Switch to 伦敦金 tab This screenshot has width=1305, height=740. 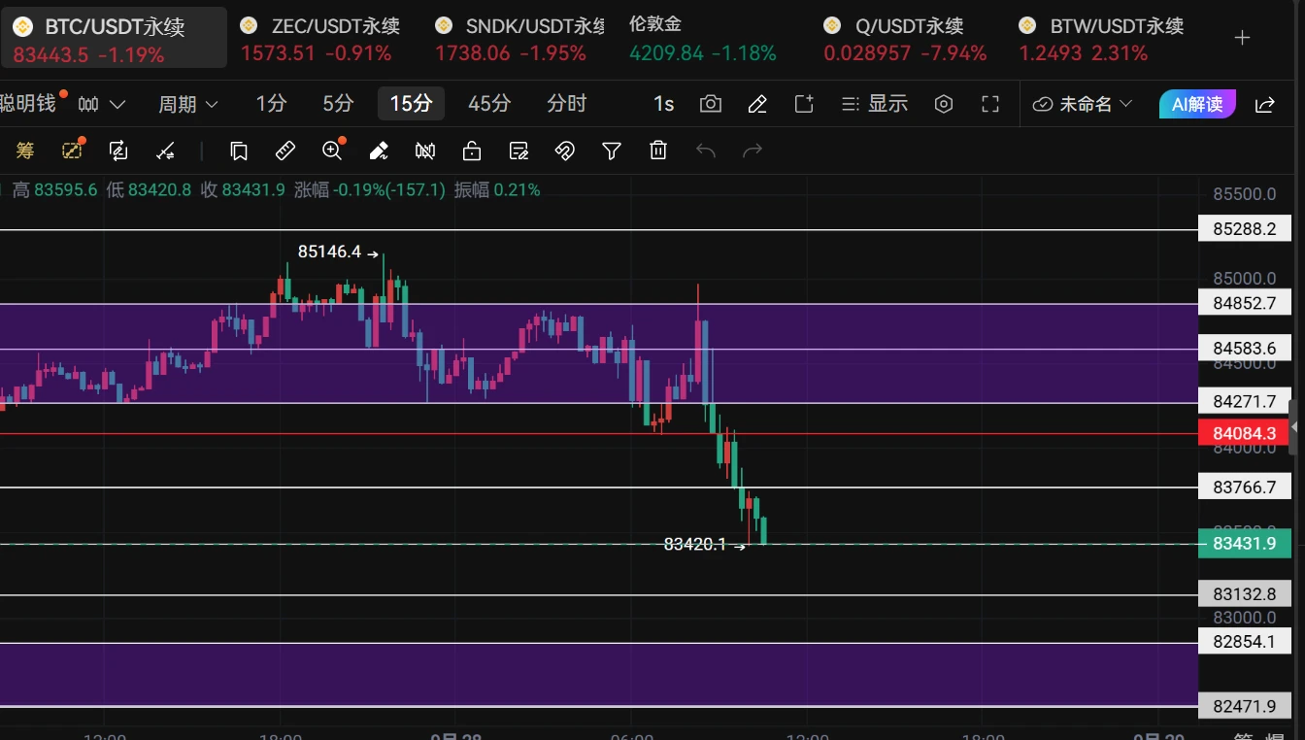704,39
